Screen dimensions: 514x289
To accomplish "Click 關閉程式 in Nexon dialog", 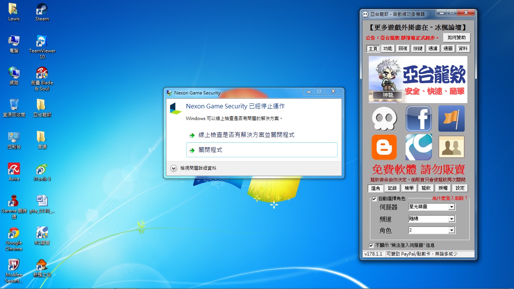I will pyautogui.click(x=262, y=150).
